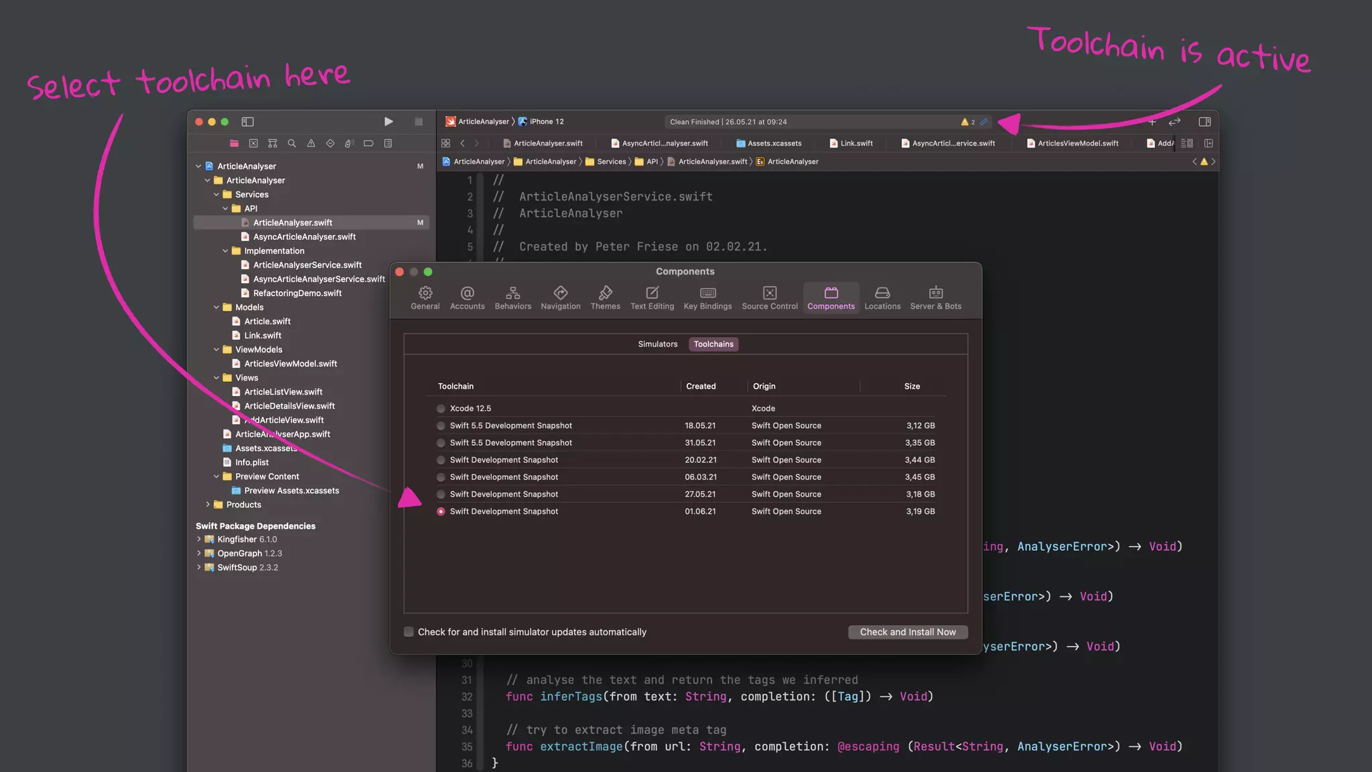Click the active toolchain indicator icon
The image size is (1372, 772).
983,122
